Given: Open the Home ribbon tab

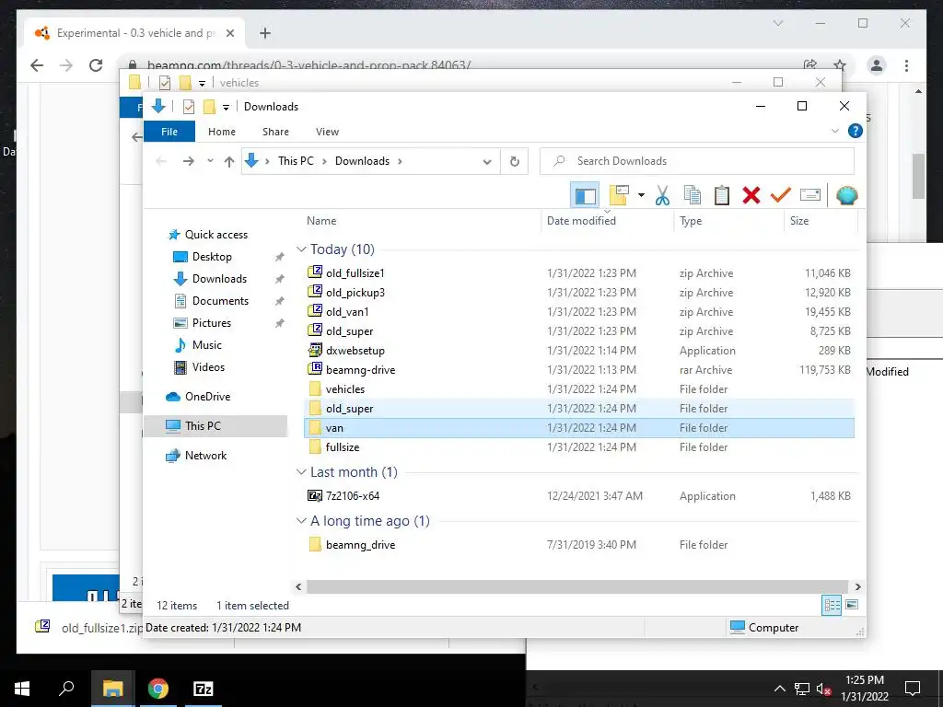Looking at the screenshot, I should (222, 132).
